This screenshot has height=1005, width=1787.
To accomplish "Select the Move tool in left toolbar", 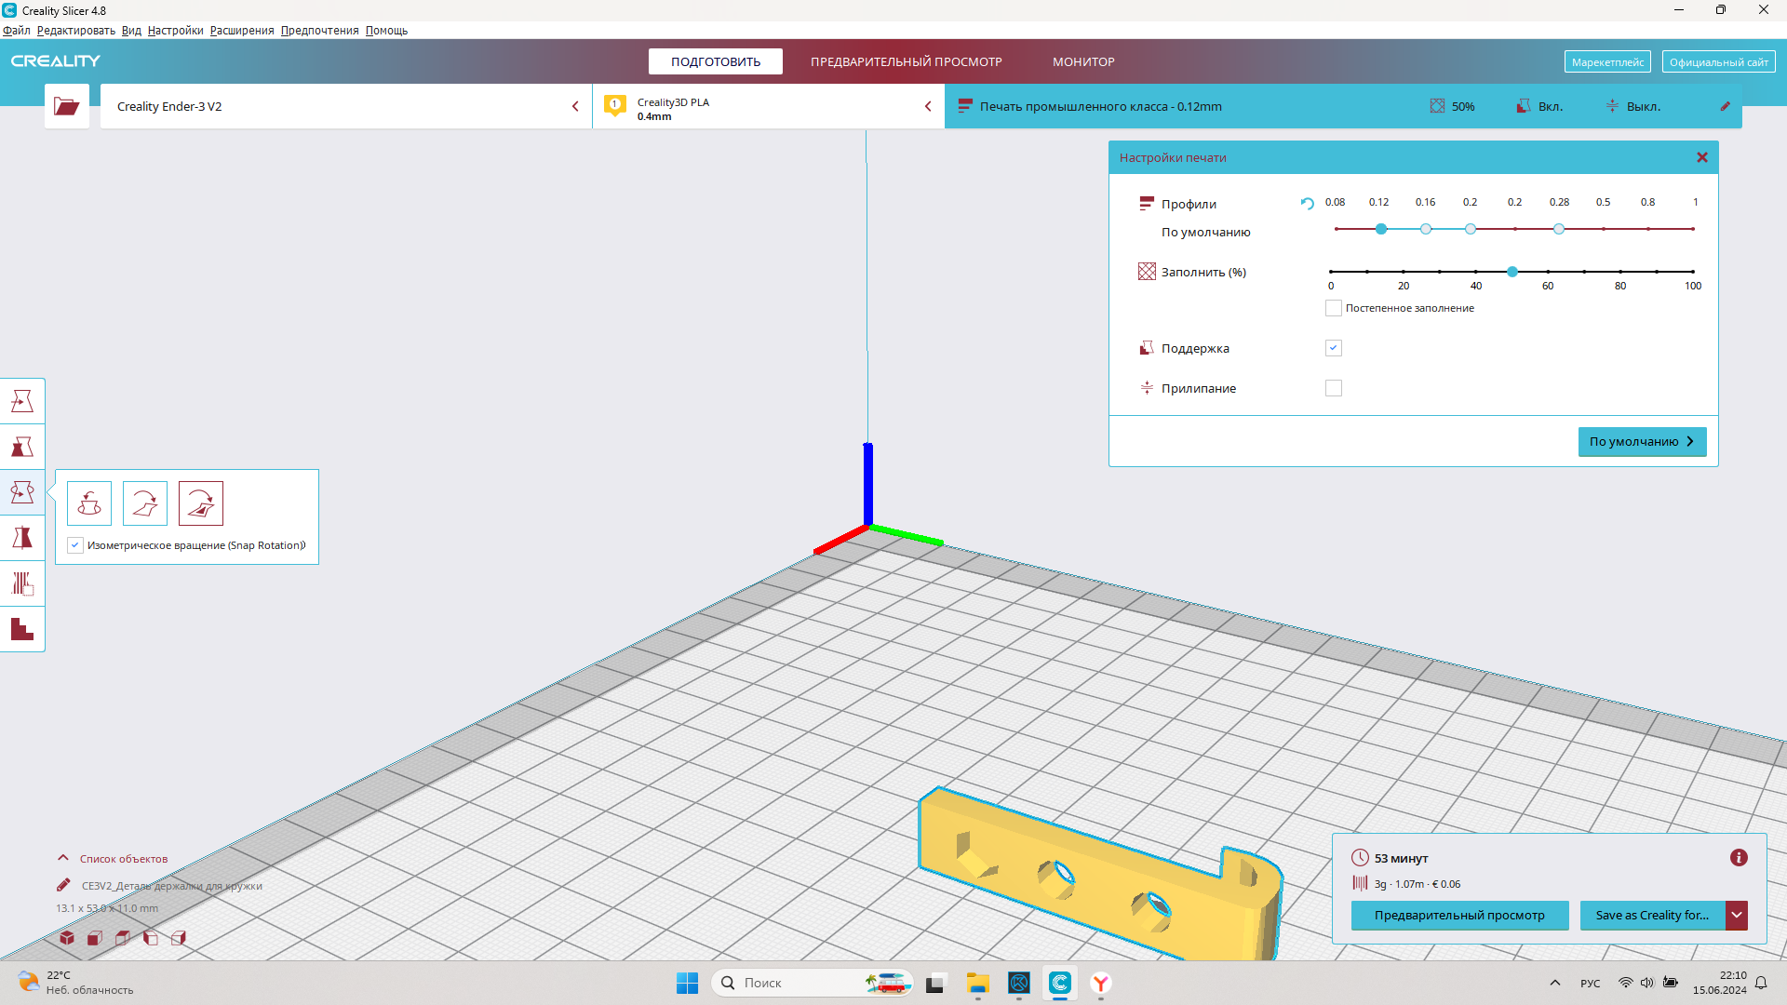I will pos(22,401).
